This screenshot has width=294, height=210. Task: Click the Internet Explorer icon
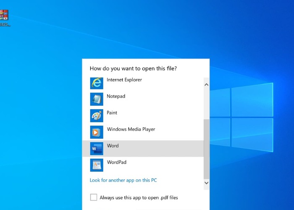pyautogui.click(x=97, y=83)
